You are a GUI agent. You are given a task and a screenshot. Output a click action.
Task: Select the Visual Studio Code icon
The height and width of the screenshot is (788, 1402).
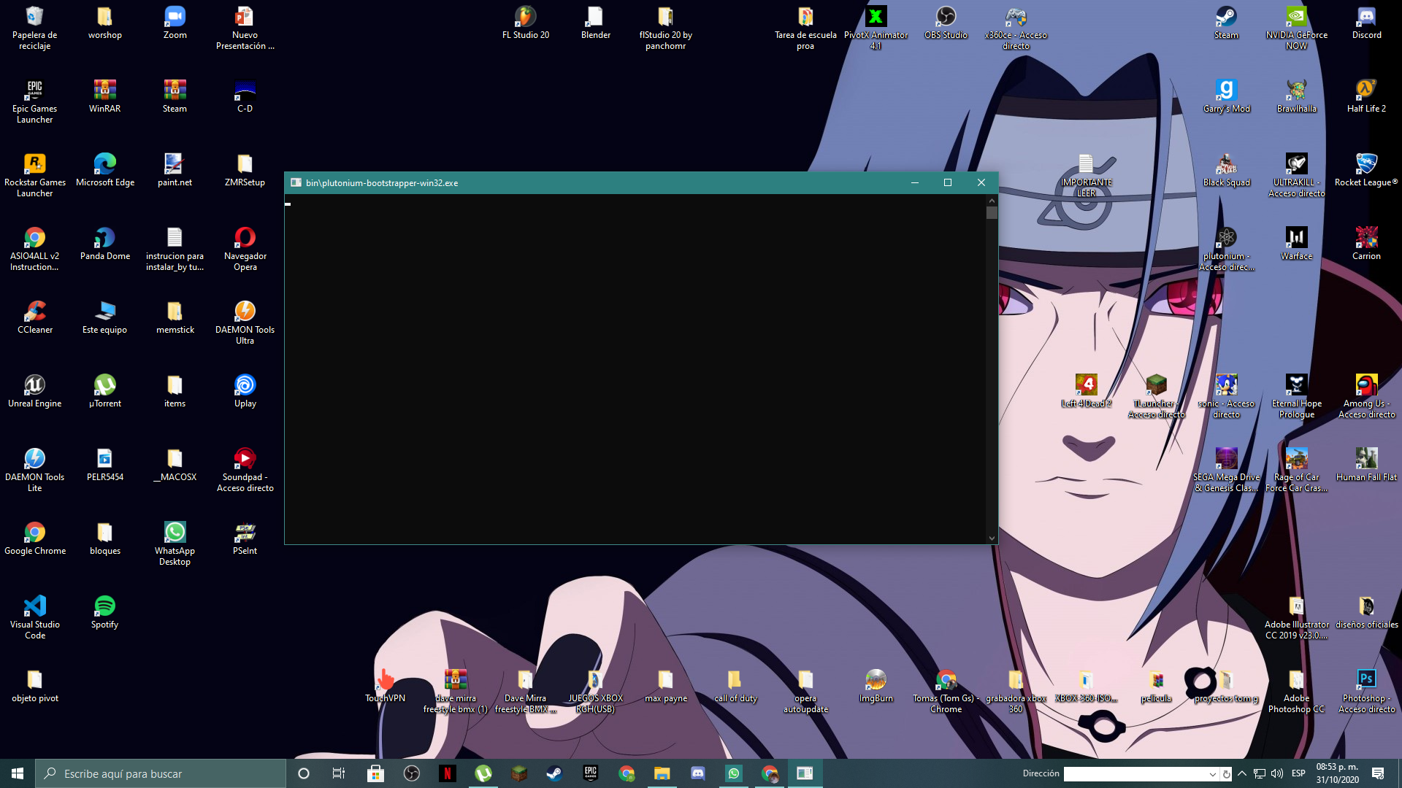34,617
